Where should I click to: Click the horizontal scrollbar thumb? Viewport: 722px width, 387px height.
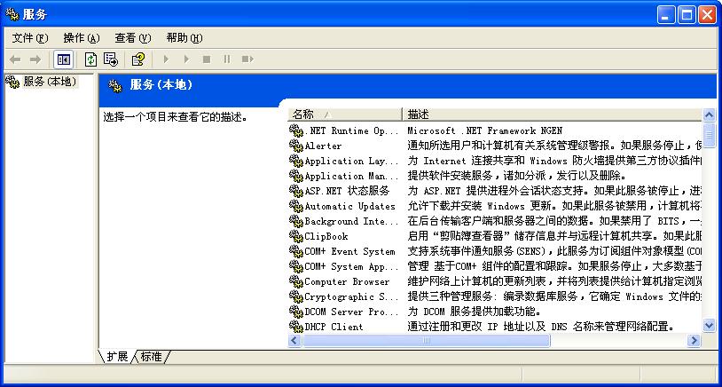[426, 341]
